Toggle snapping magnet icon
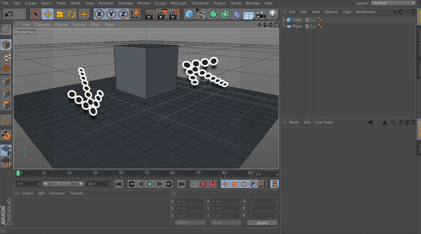The image size is (421, 234). tap(6, 135)
